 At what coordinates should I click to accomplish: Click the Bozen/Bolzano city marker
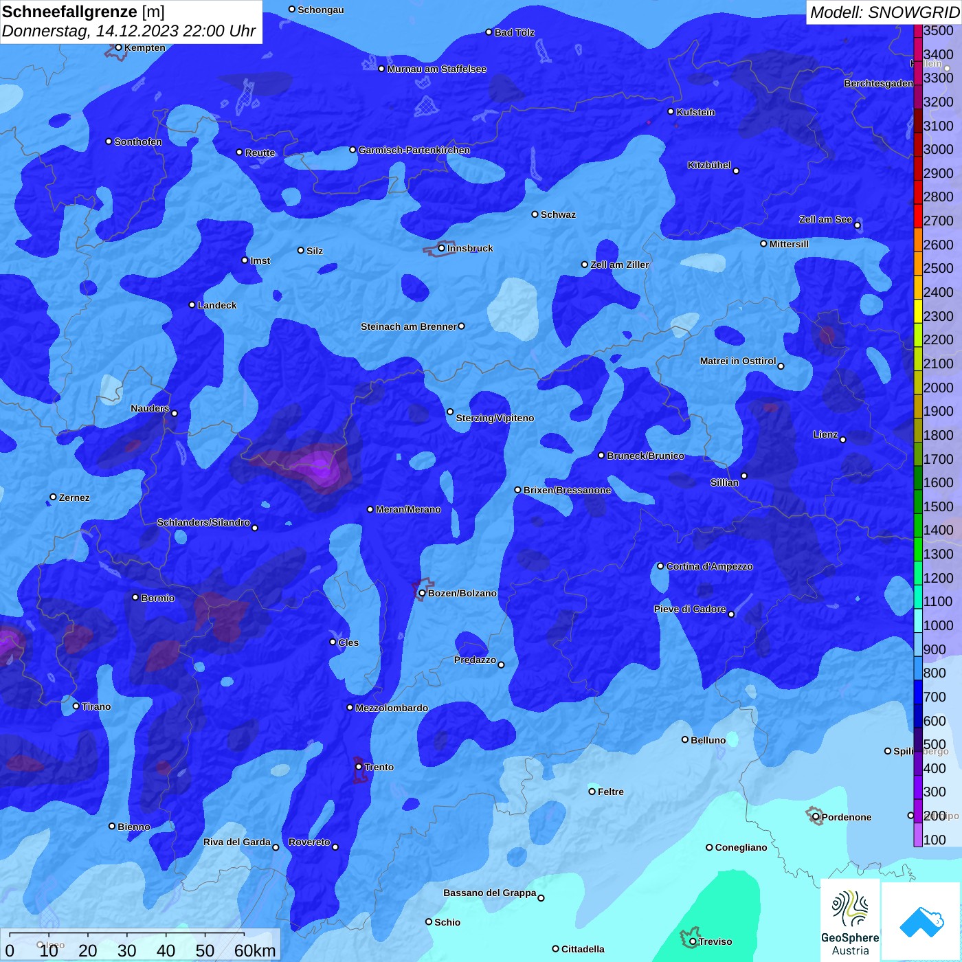pyautogui.click(x=422, y=593)
